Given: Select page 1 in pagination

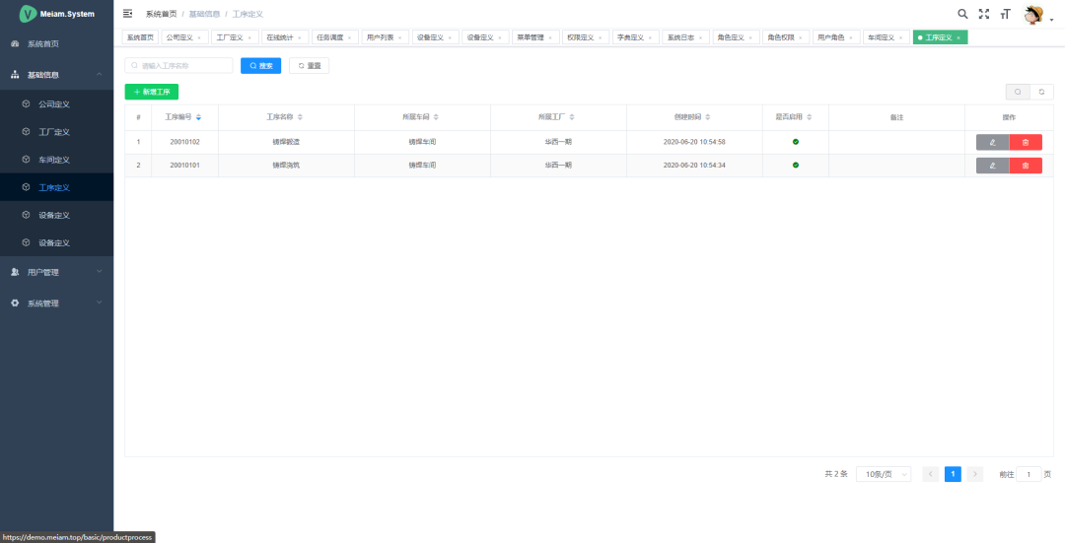Looking at the screenshot, I should 953,474.
